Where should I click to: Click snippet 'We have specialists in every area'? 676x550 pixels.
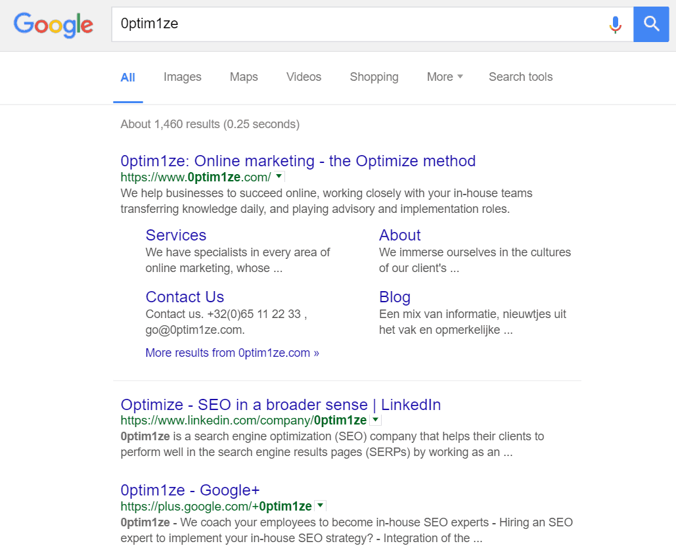click(x=238, y=260)
